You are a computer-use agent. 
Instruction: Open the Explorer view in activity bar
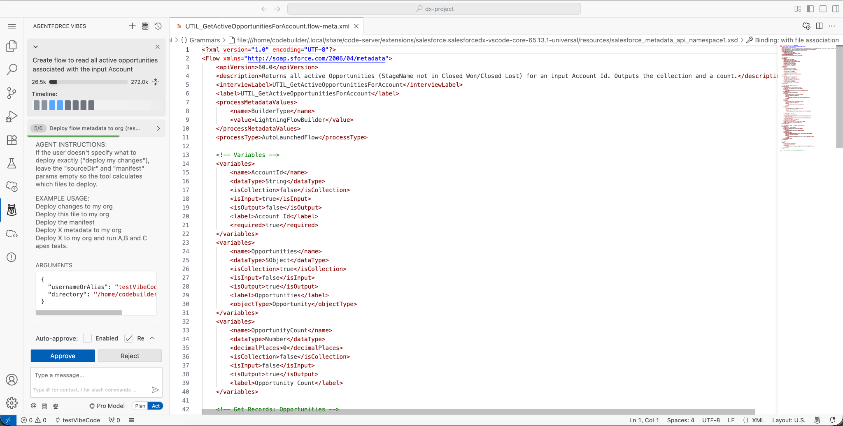12,46
